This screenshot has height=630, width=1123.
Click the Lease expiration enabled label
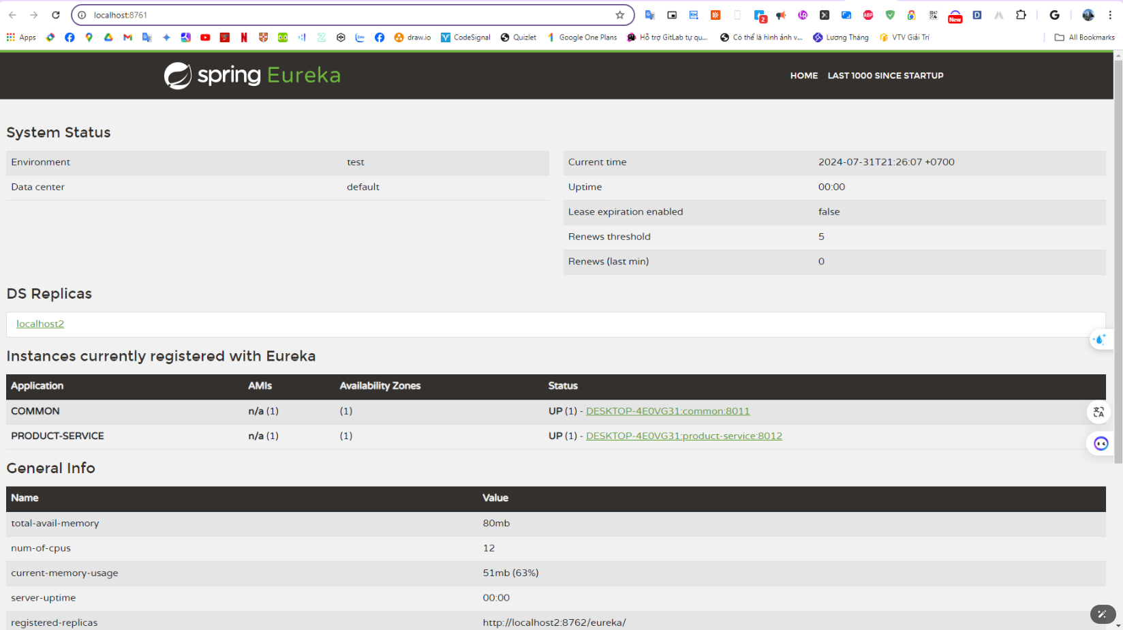coord(626,212)
